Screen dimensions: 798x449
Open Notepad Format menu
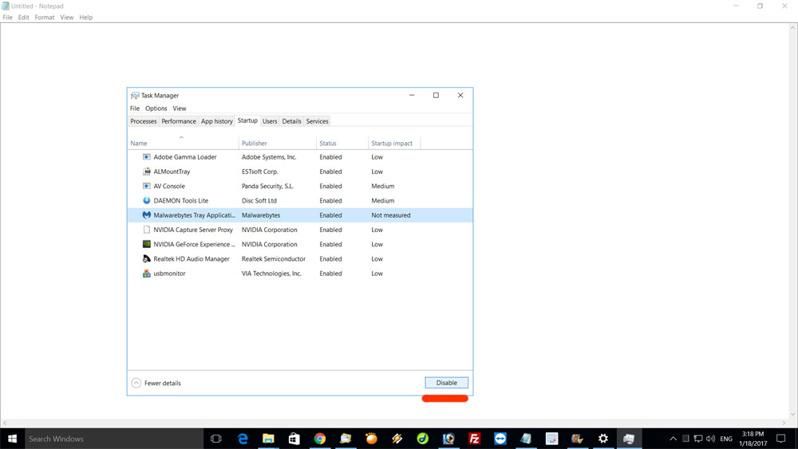44,18
